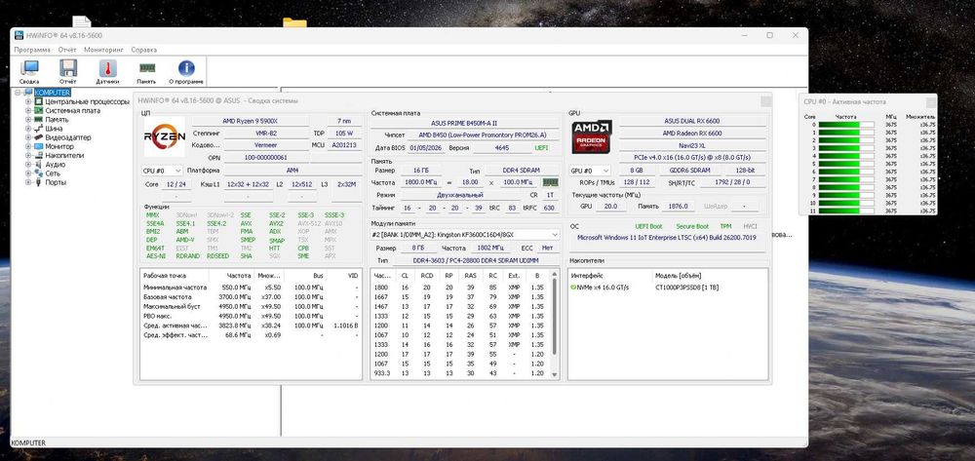
Task: Click the KOMPUTER computer icon in tree
Action: point(28,93)
